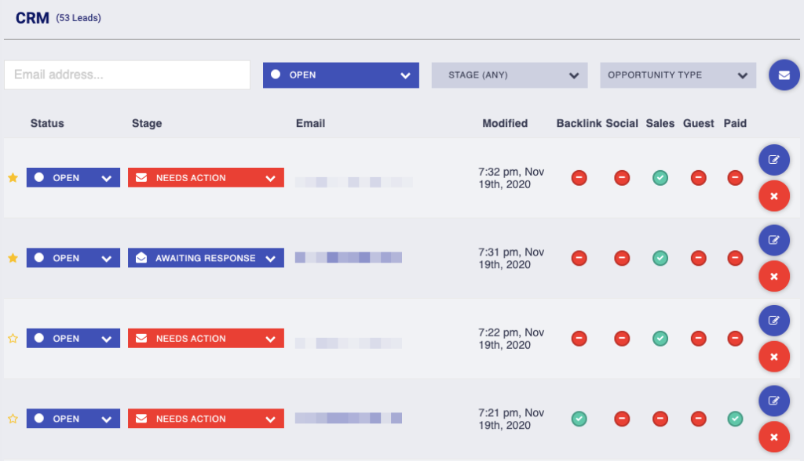Edit the 7:31 pm lead entry

point(773,240)
